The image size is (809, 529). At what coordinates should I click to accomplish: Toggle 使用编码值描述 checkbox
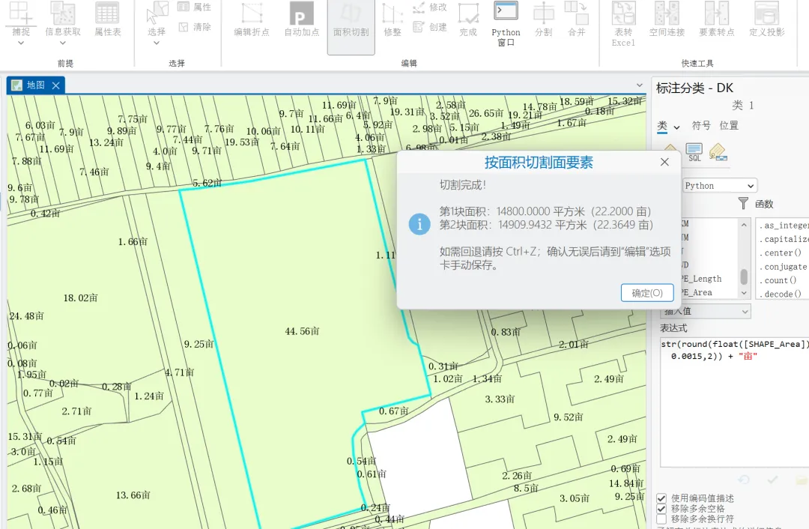[x=661, y=498]
